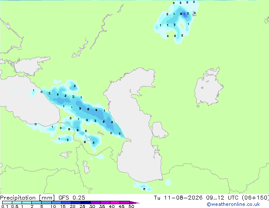Click the legend value '40'
The width and height of the screenshot is (269, 208).
tap(112, 206)
